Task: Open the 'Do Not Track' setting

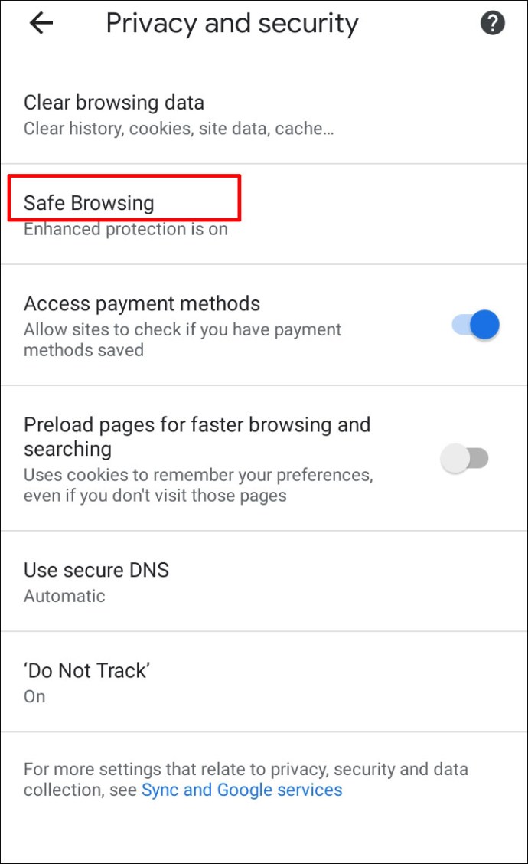Action: click(264, 682)
